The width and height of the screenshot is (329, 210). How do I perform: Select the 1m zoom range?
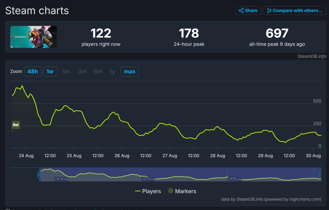pyautogui.click(x=66, y=72)
